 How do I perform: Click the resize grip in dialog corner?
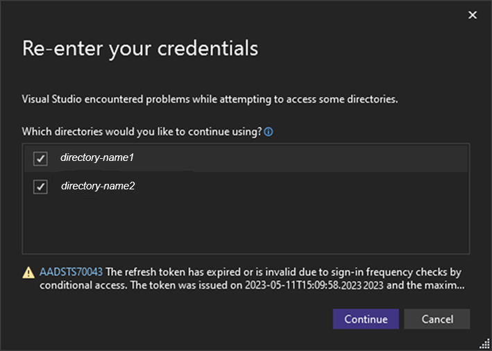pyautogui.click(x=484, y=343)
